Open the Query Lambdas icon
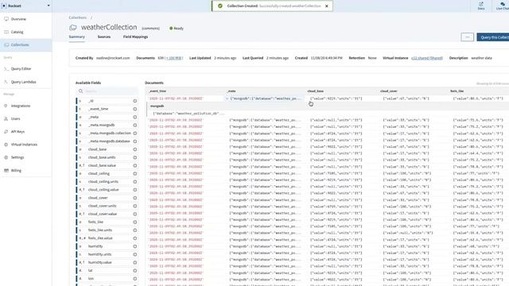The width and height of the screenshot is (509, 286). click(6, 82)
